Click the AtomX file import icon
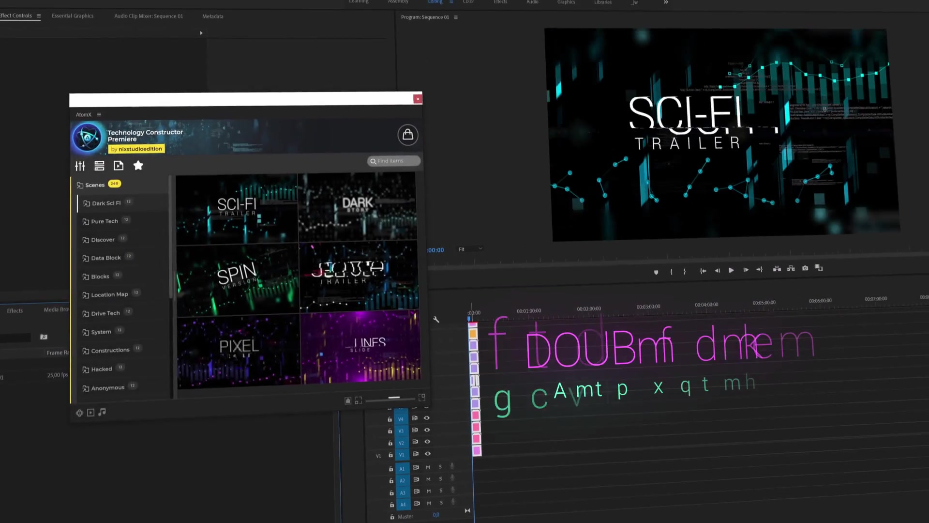This screenshot has height=523, width=929. click(119, 166)
